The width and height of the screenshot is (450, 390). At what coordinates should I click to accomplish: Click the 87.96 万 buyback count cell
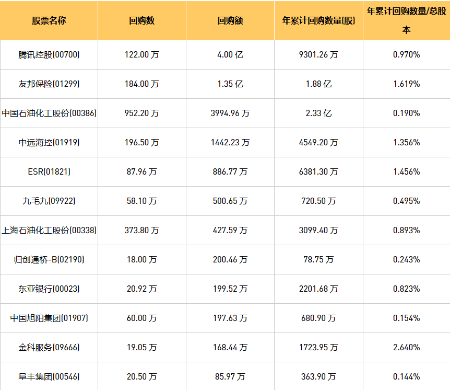142,172
